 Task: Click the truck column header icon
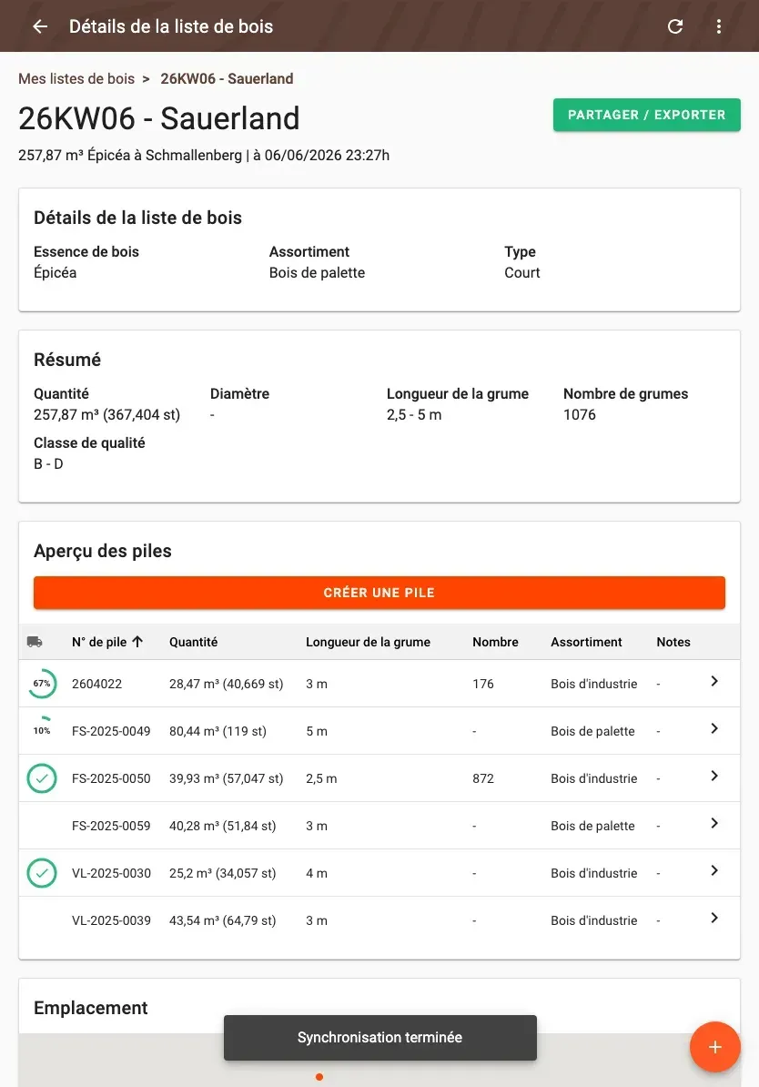point(35,642)
